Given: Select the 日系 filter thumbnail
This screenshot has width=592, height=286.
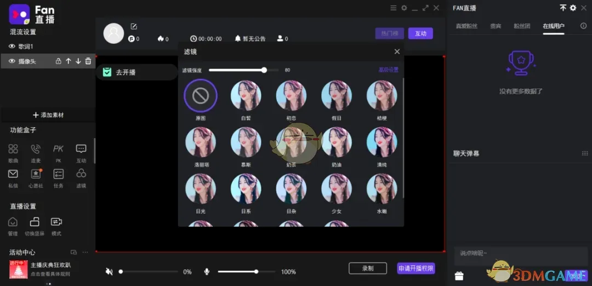Looking at the screenshot, I should (246, 188).
